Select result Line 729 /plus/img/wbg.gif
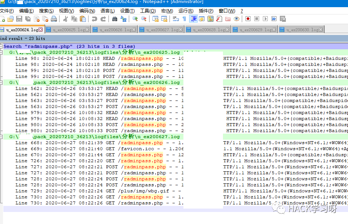Screen dimensions: 348x224 click(176, 191)
